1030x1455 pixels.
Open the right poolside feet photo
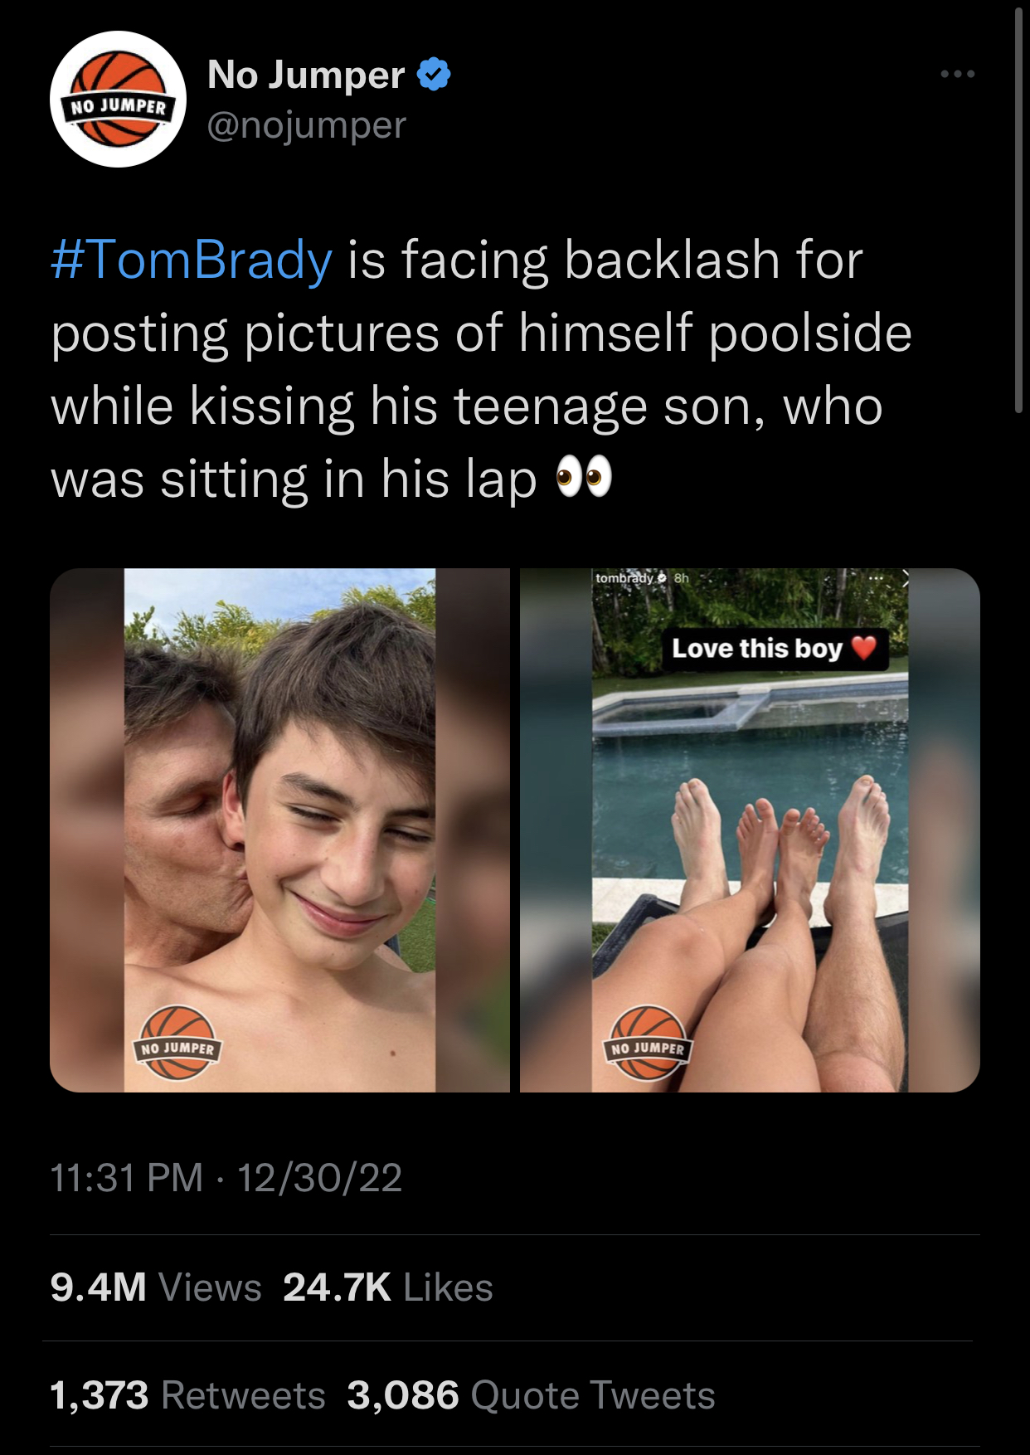[x=750, y=830]
